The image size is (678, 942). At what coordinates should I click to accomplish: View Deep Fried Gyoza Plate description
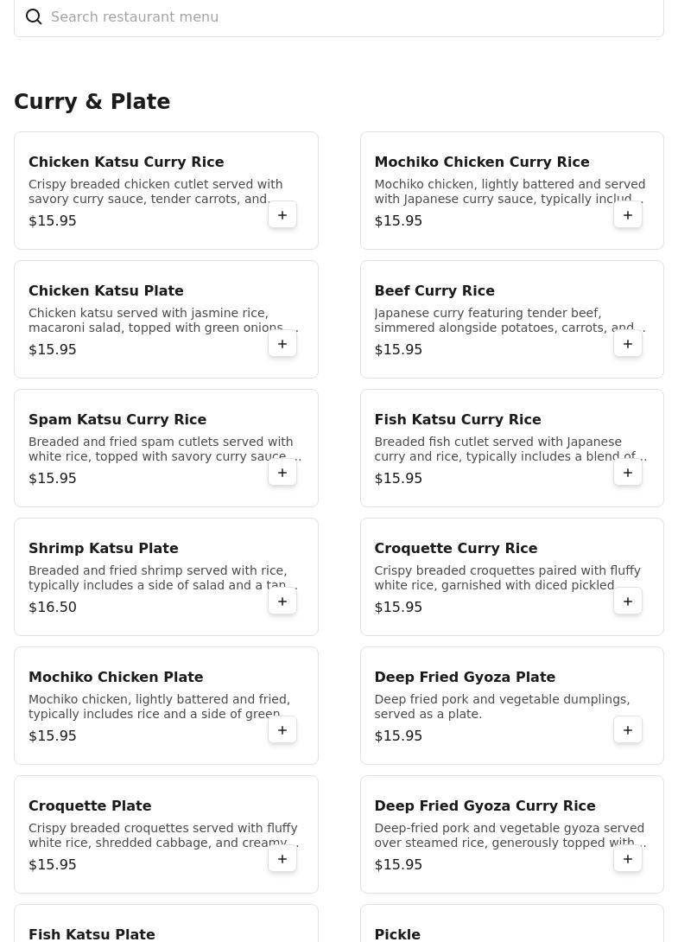pos(502,707)
